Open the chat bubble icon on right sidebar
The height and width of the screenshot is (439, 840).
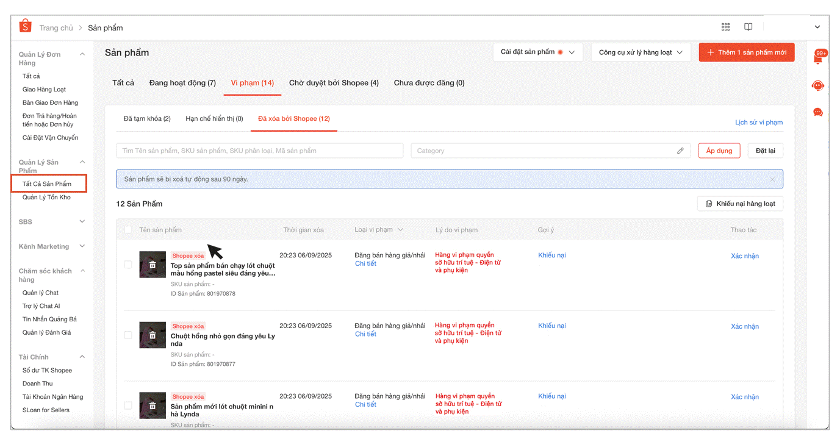[x=818, y=112]
